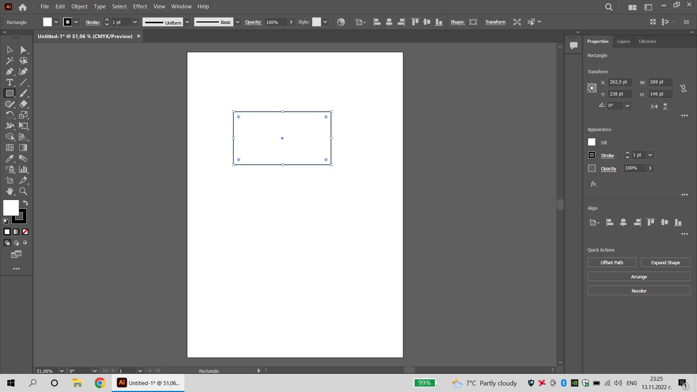Select the Eyedropper tool
The height and width of the screenshot is (392, 697).
point(9,159)
